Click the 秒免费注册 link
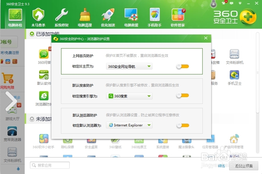The width and height of the screenshot is (262, 174). pos(10,53)
